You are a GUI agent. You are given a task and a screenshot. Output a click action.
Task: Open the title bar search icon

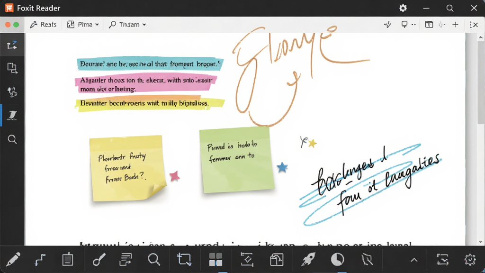(x=450, y=8)
